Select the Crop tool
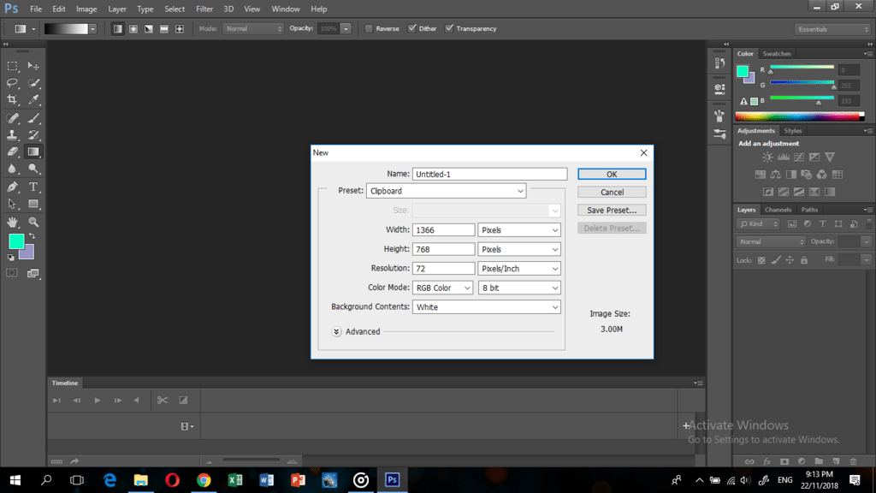Viewport: 876px width, 493px height. point(12,99)
